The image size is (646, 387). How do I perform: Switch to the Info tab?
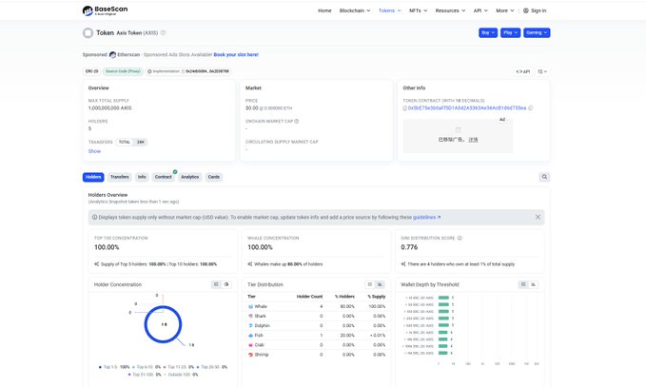142,177
